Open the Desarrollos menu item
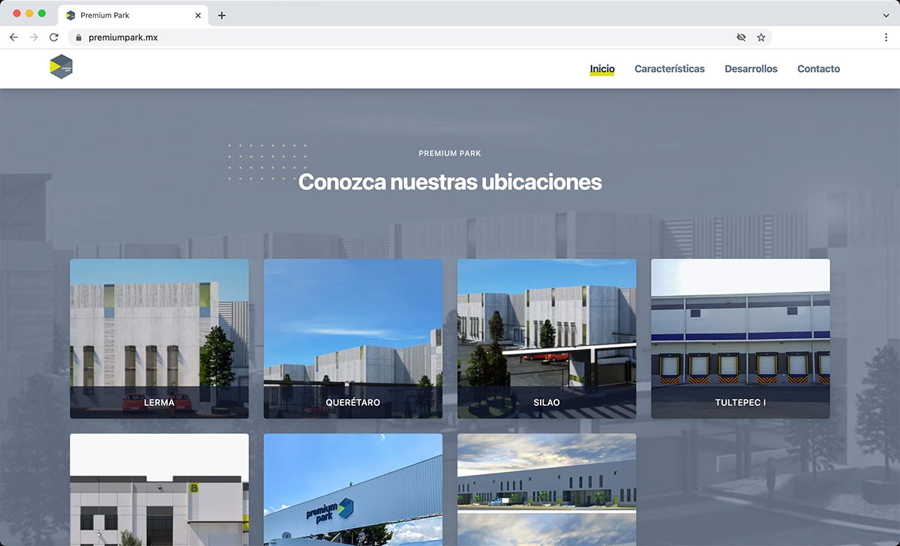900x546 pixels. pos(751,69)
